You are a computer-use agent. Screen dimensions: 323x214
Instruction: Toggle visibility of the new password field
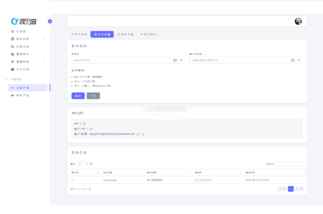(x=181, y=60)
